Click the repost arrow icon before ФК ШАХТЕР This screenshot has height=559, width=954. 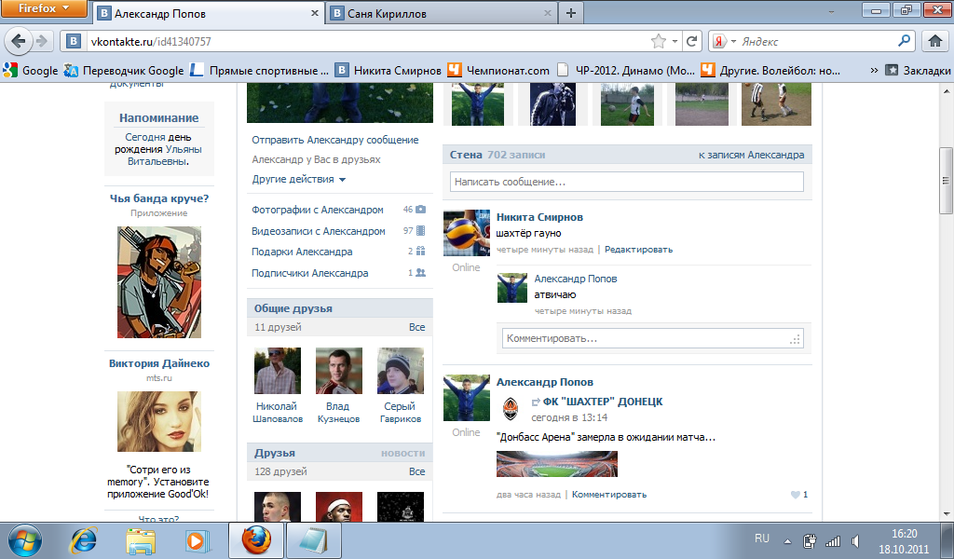pos(536,402)
